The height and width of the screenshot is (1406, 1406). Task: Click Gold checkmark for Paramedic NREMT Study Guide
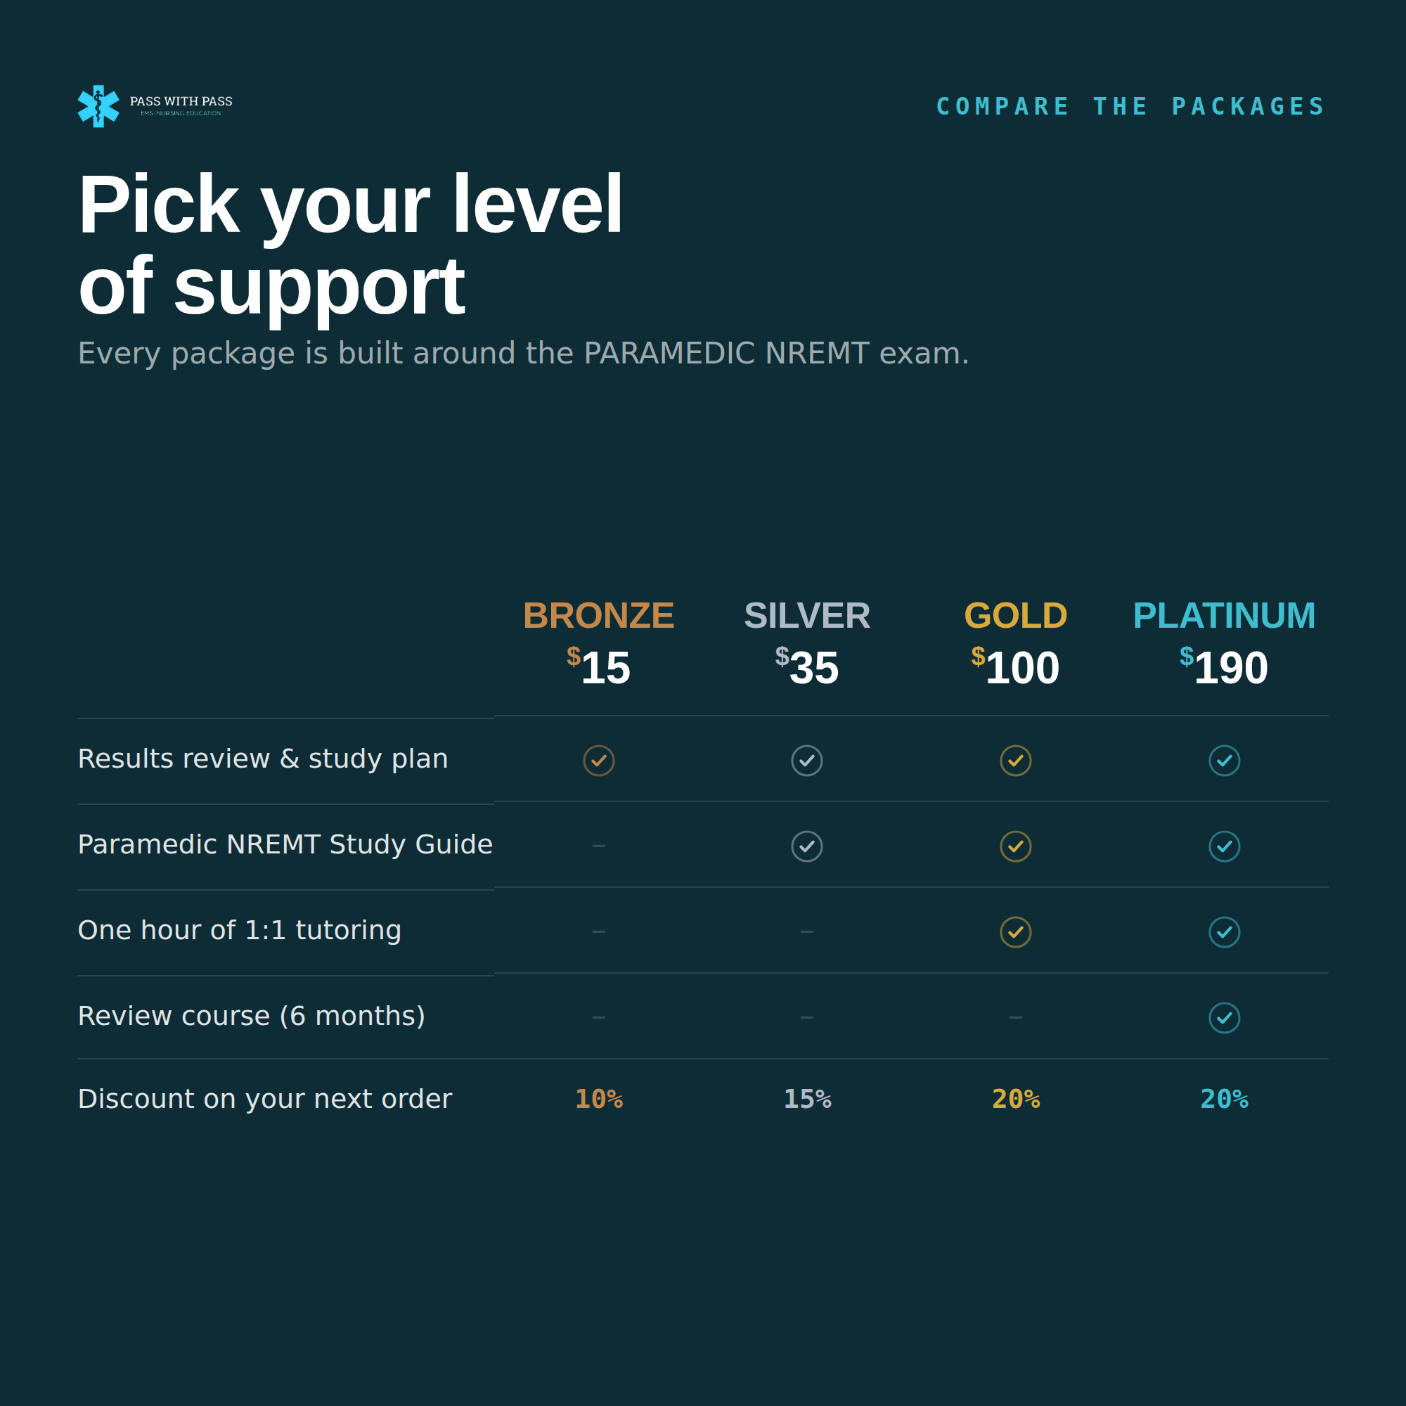click(x=1016, y=846)
